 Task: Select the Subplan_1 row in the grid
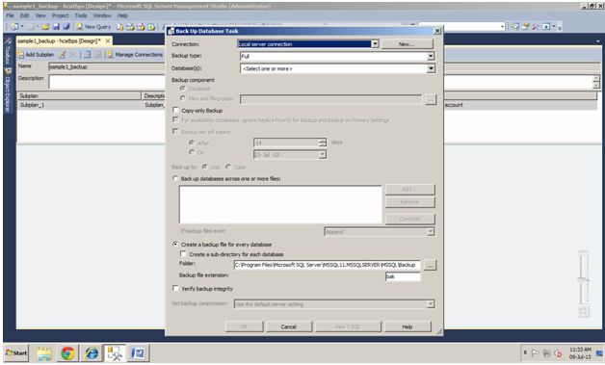coord(306,105)
